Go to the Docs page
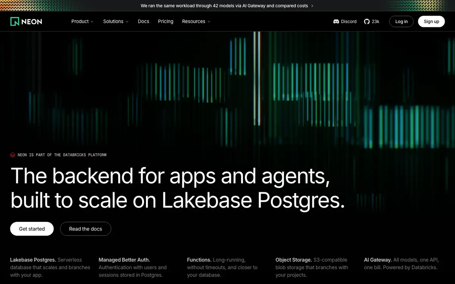 [143, 22]
